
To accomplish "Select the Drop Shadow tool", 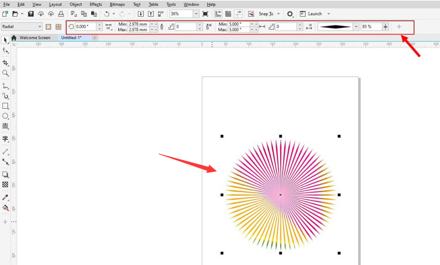I will (x=5, y=175).
